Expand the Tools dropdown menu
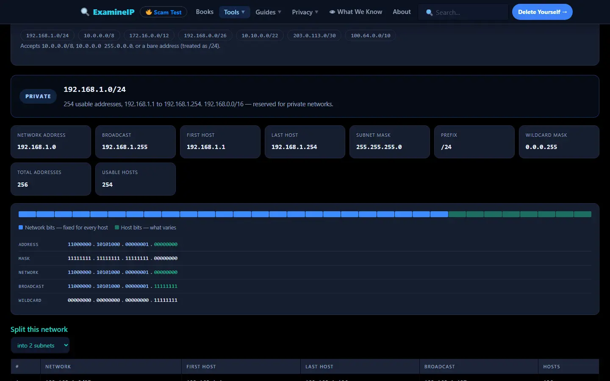The height and width of the screenshot is (381, 610). click(x=234, y=12)
